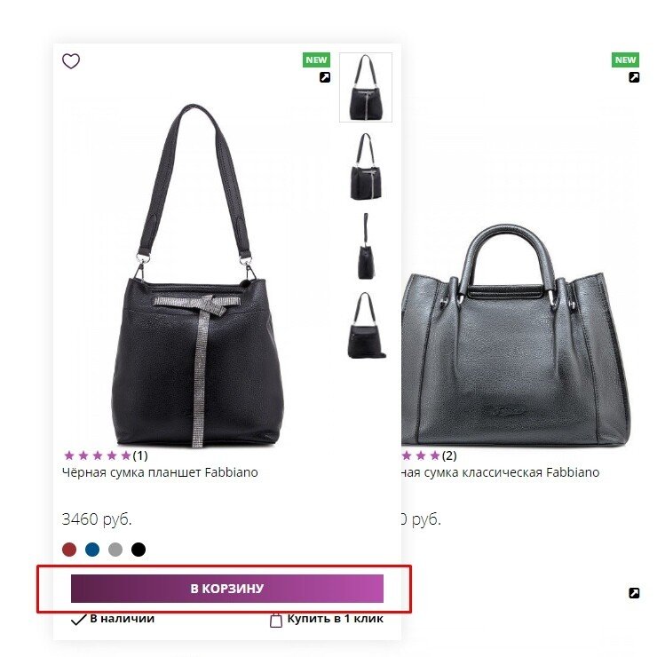Click the NEW badge on the classic silver bag

point(625,60)
